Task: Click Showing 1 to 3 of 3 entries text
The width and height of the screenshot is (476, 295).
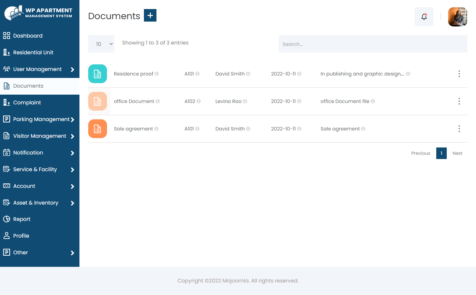Action: [x=155, y=42]
